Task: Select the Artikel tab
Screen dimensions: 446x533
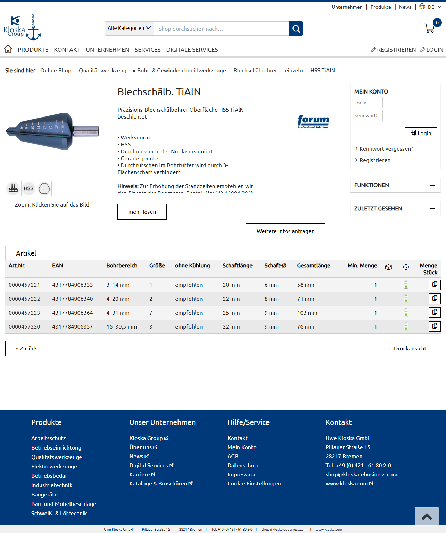Action: [x=26, y=253]
